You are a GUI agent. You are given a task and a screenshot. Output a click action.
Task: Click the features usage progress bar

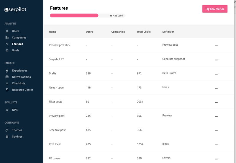(88, 16)
